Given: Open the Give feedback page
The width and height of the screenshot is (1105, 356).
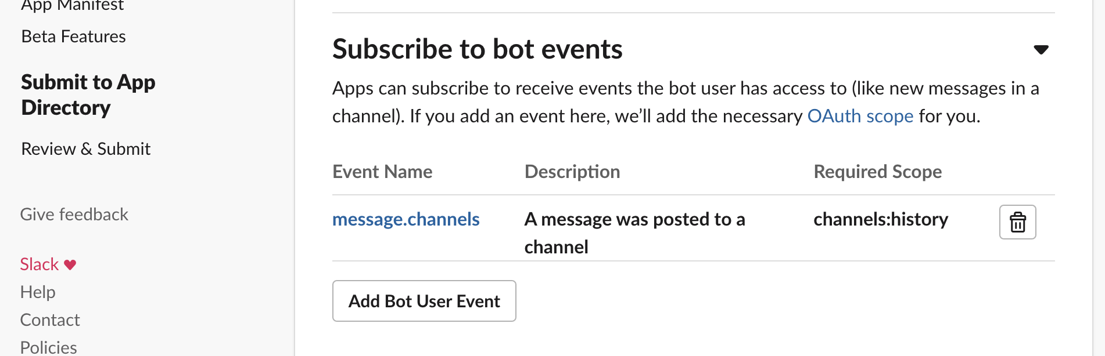Looking at the screenshot, I should point(74,214).
